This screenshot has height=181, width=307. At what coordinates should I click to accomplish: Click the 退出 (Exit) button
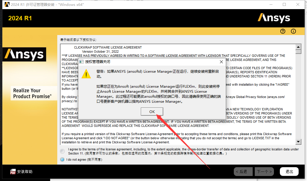click(289, 172)
